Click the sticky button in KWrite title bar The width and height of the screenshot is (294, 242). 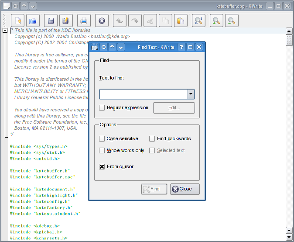point(16,6)
